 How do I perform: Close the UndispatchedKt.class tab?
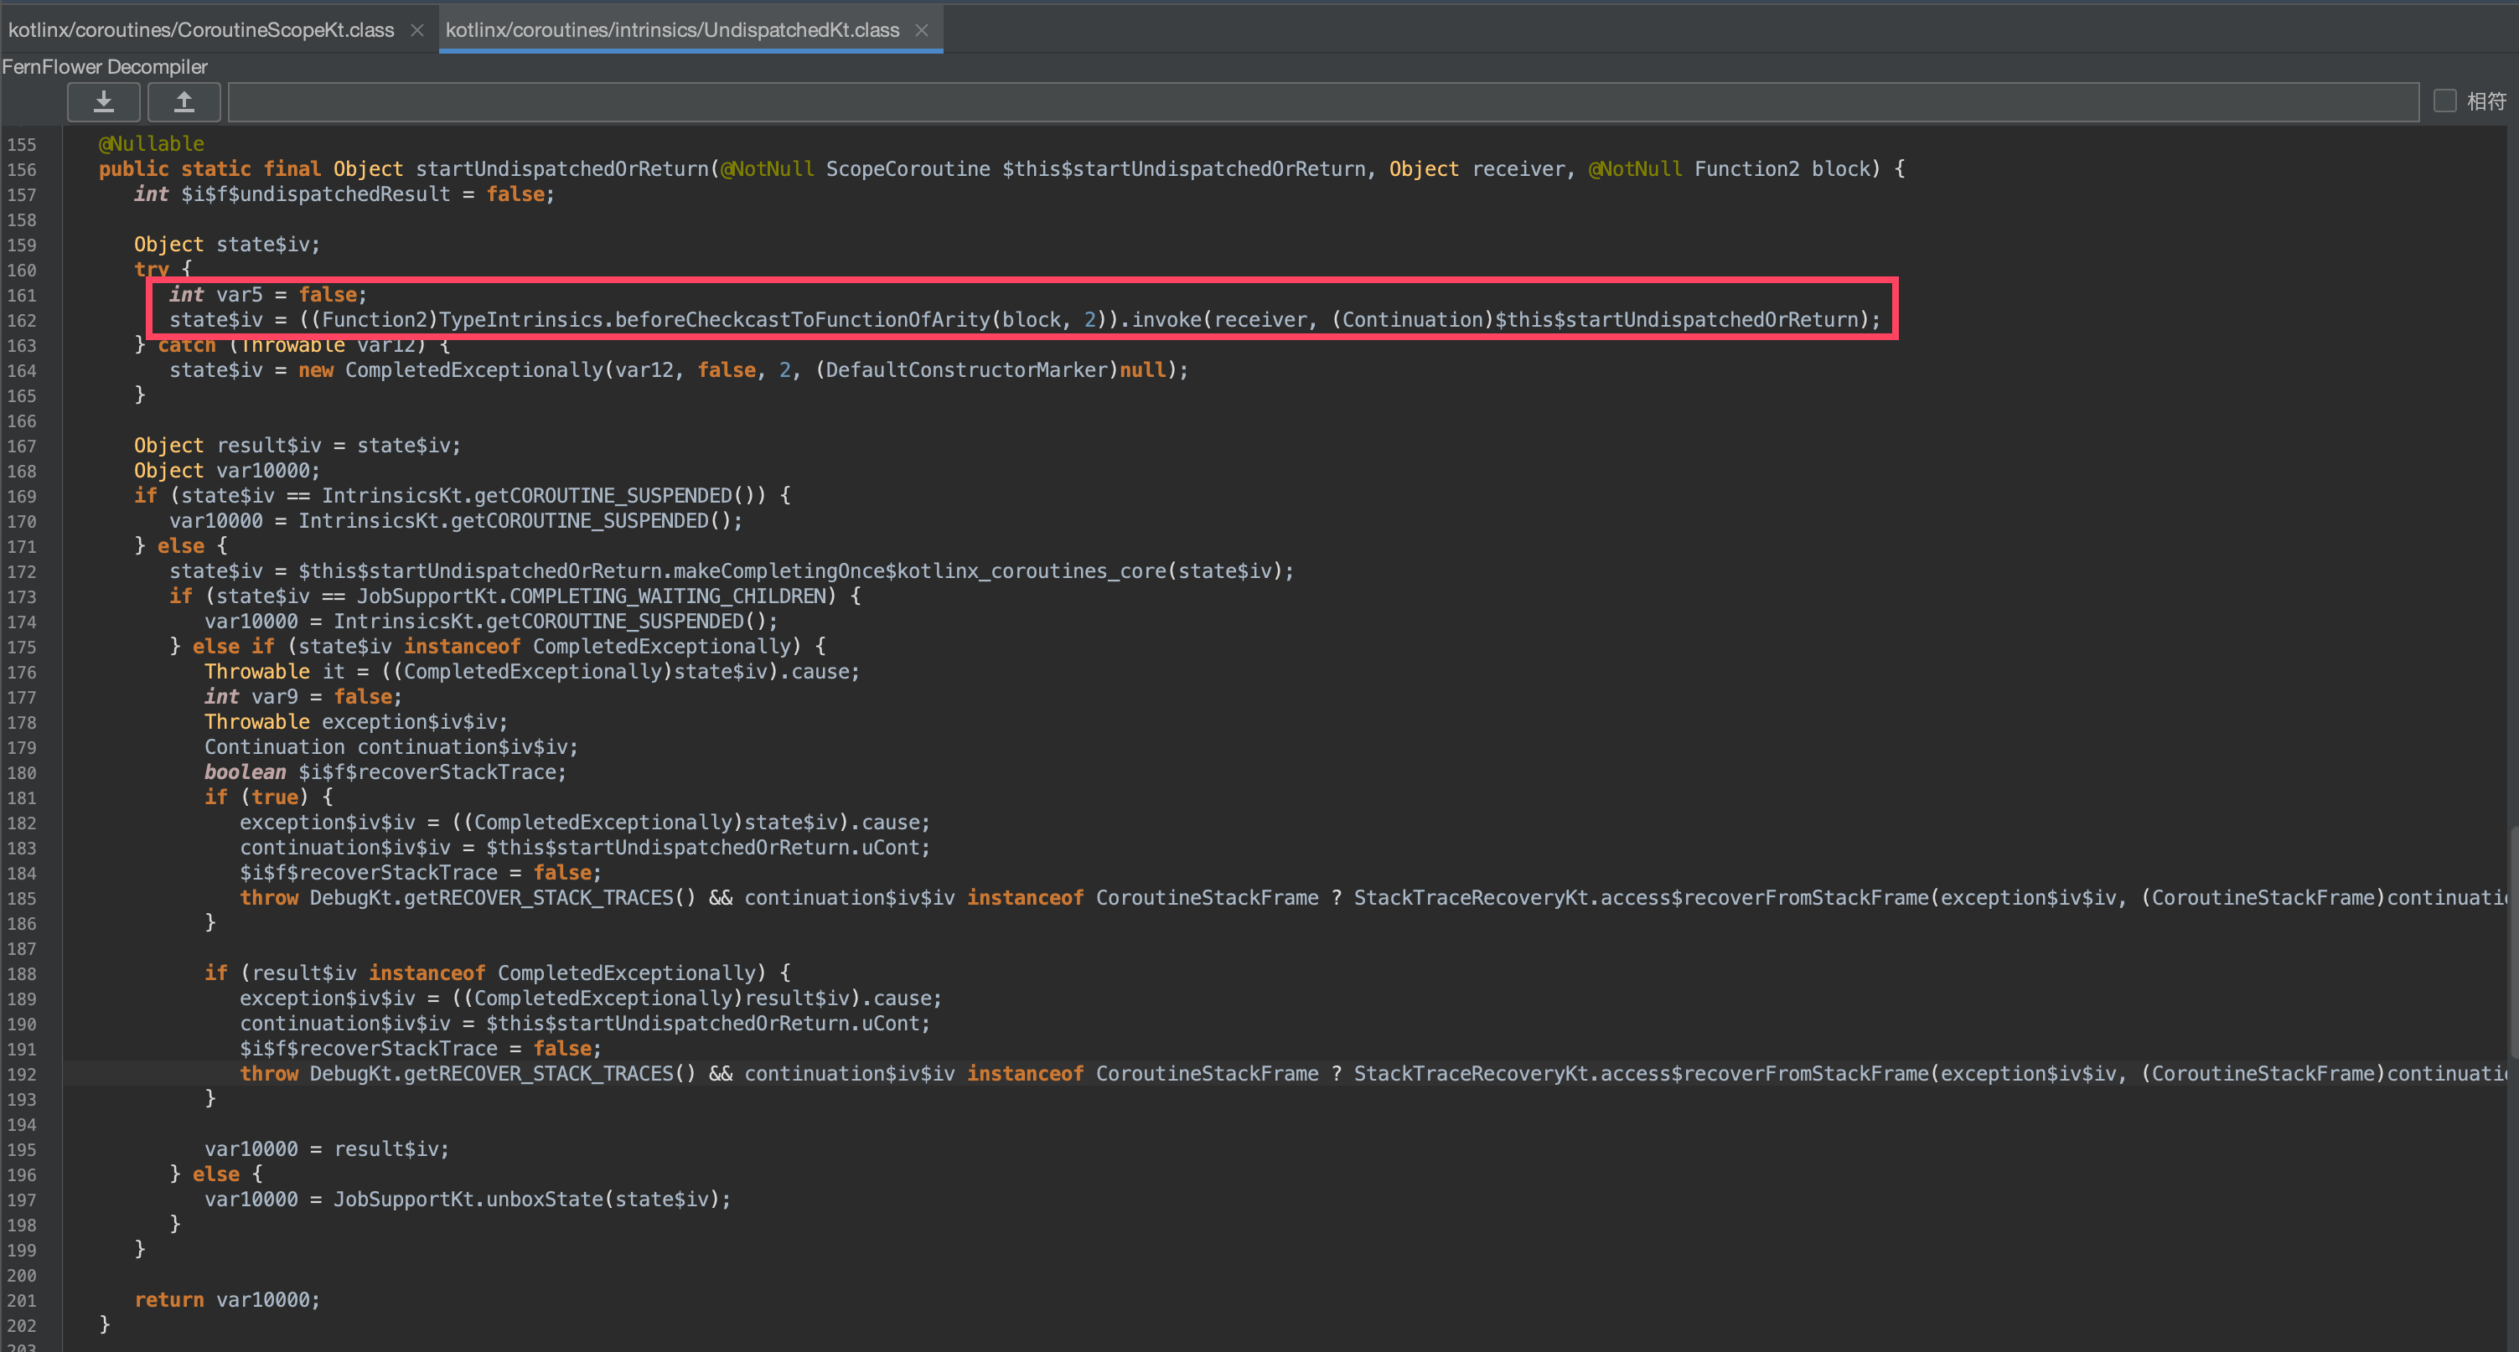[x=921, y=30]
